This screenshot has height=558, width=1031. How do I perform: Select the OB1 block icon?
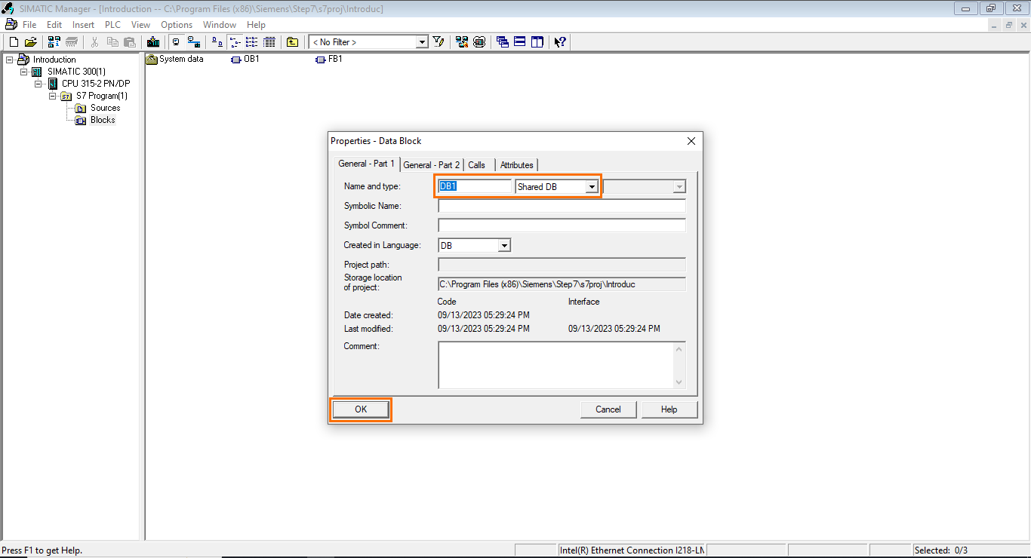point(235,59)
